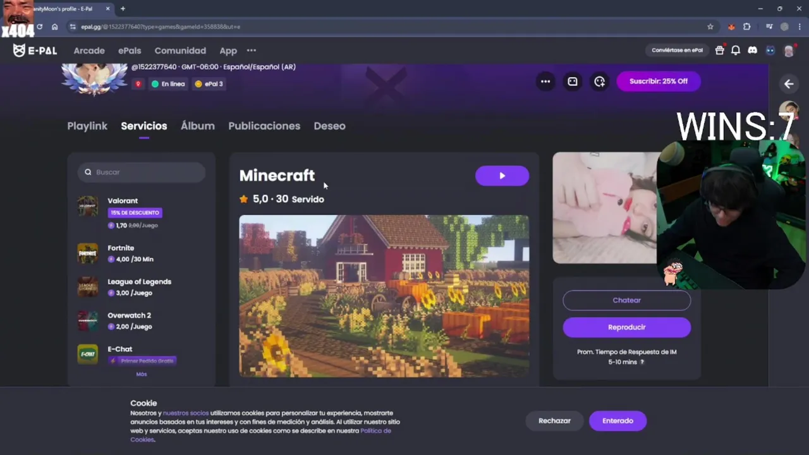This screenshot has height=455, width=809.
Task: Close the E-Pal profile tab
Action: (108, 9)
